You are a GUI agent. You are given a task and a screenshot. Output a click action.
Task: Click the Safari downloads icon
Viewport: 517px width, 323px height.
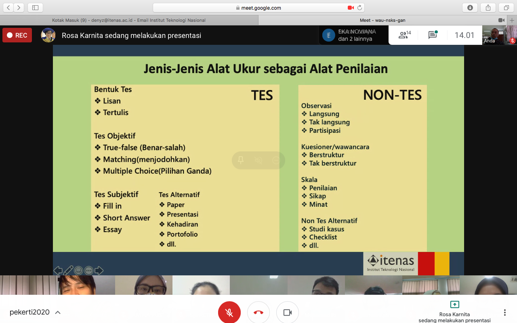[470, 8]
